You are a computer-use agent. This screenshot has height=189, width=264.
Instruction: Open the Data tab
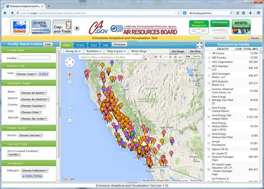pos(93,45)
